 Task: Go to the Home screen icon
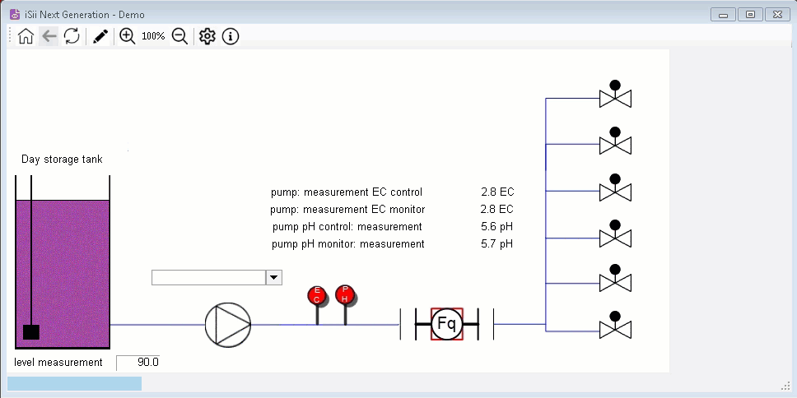click(26, 36)
